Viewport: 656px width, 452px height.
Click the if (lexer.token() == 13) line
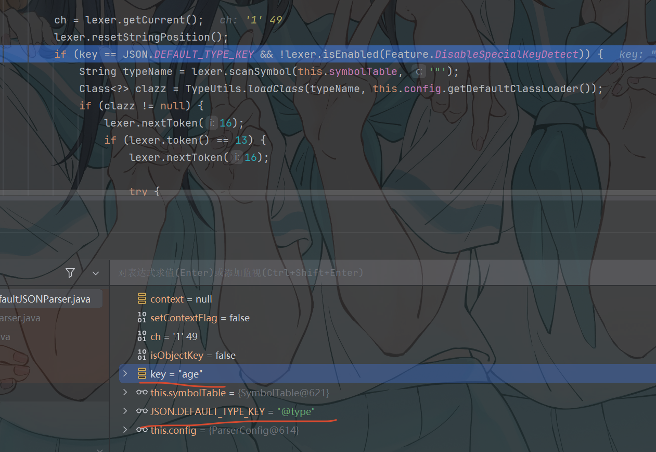coord(185,140)
